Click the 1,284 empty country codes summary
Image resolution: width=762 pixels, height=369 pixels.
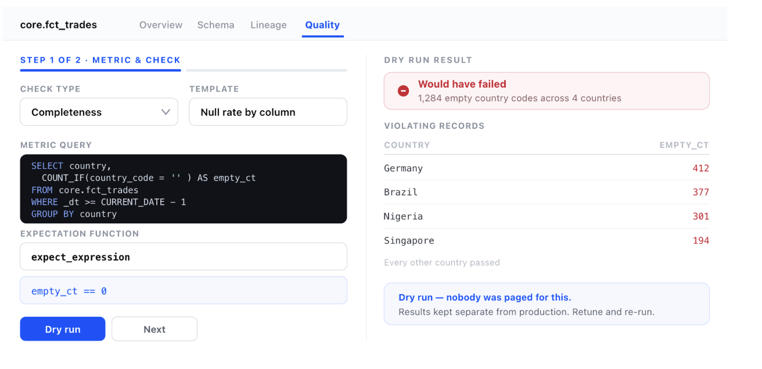(520, 98)
